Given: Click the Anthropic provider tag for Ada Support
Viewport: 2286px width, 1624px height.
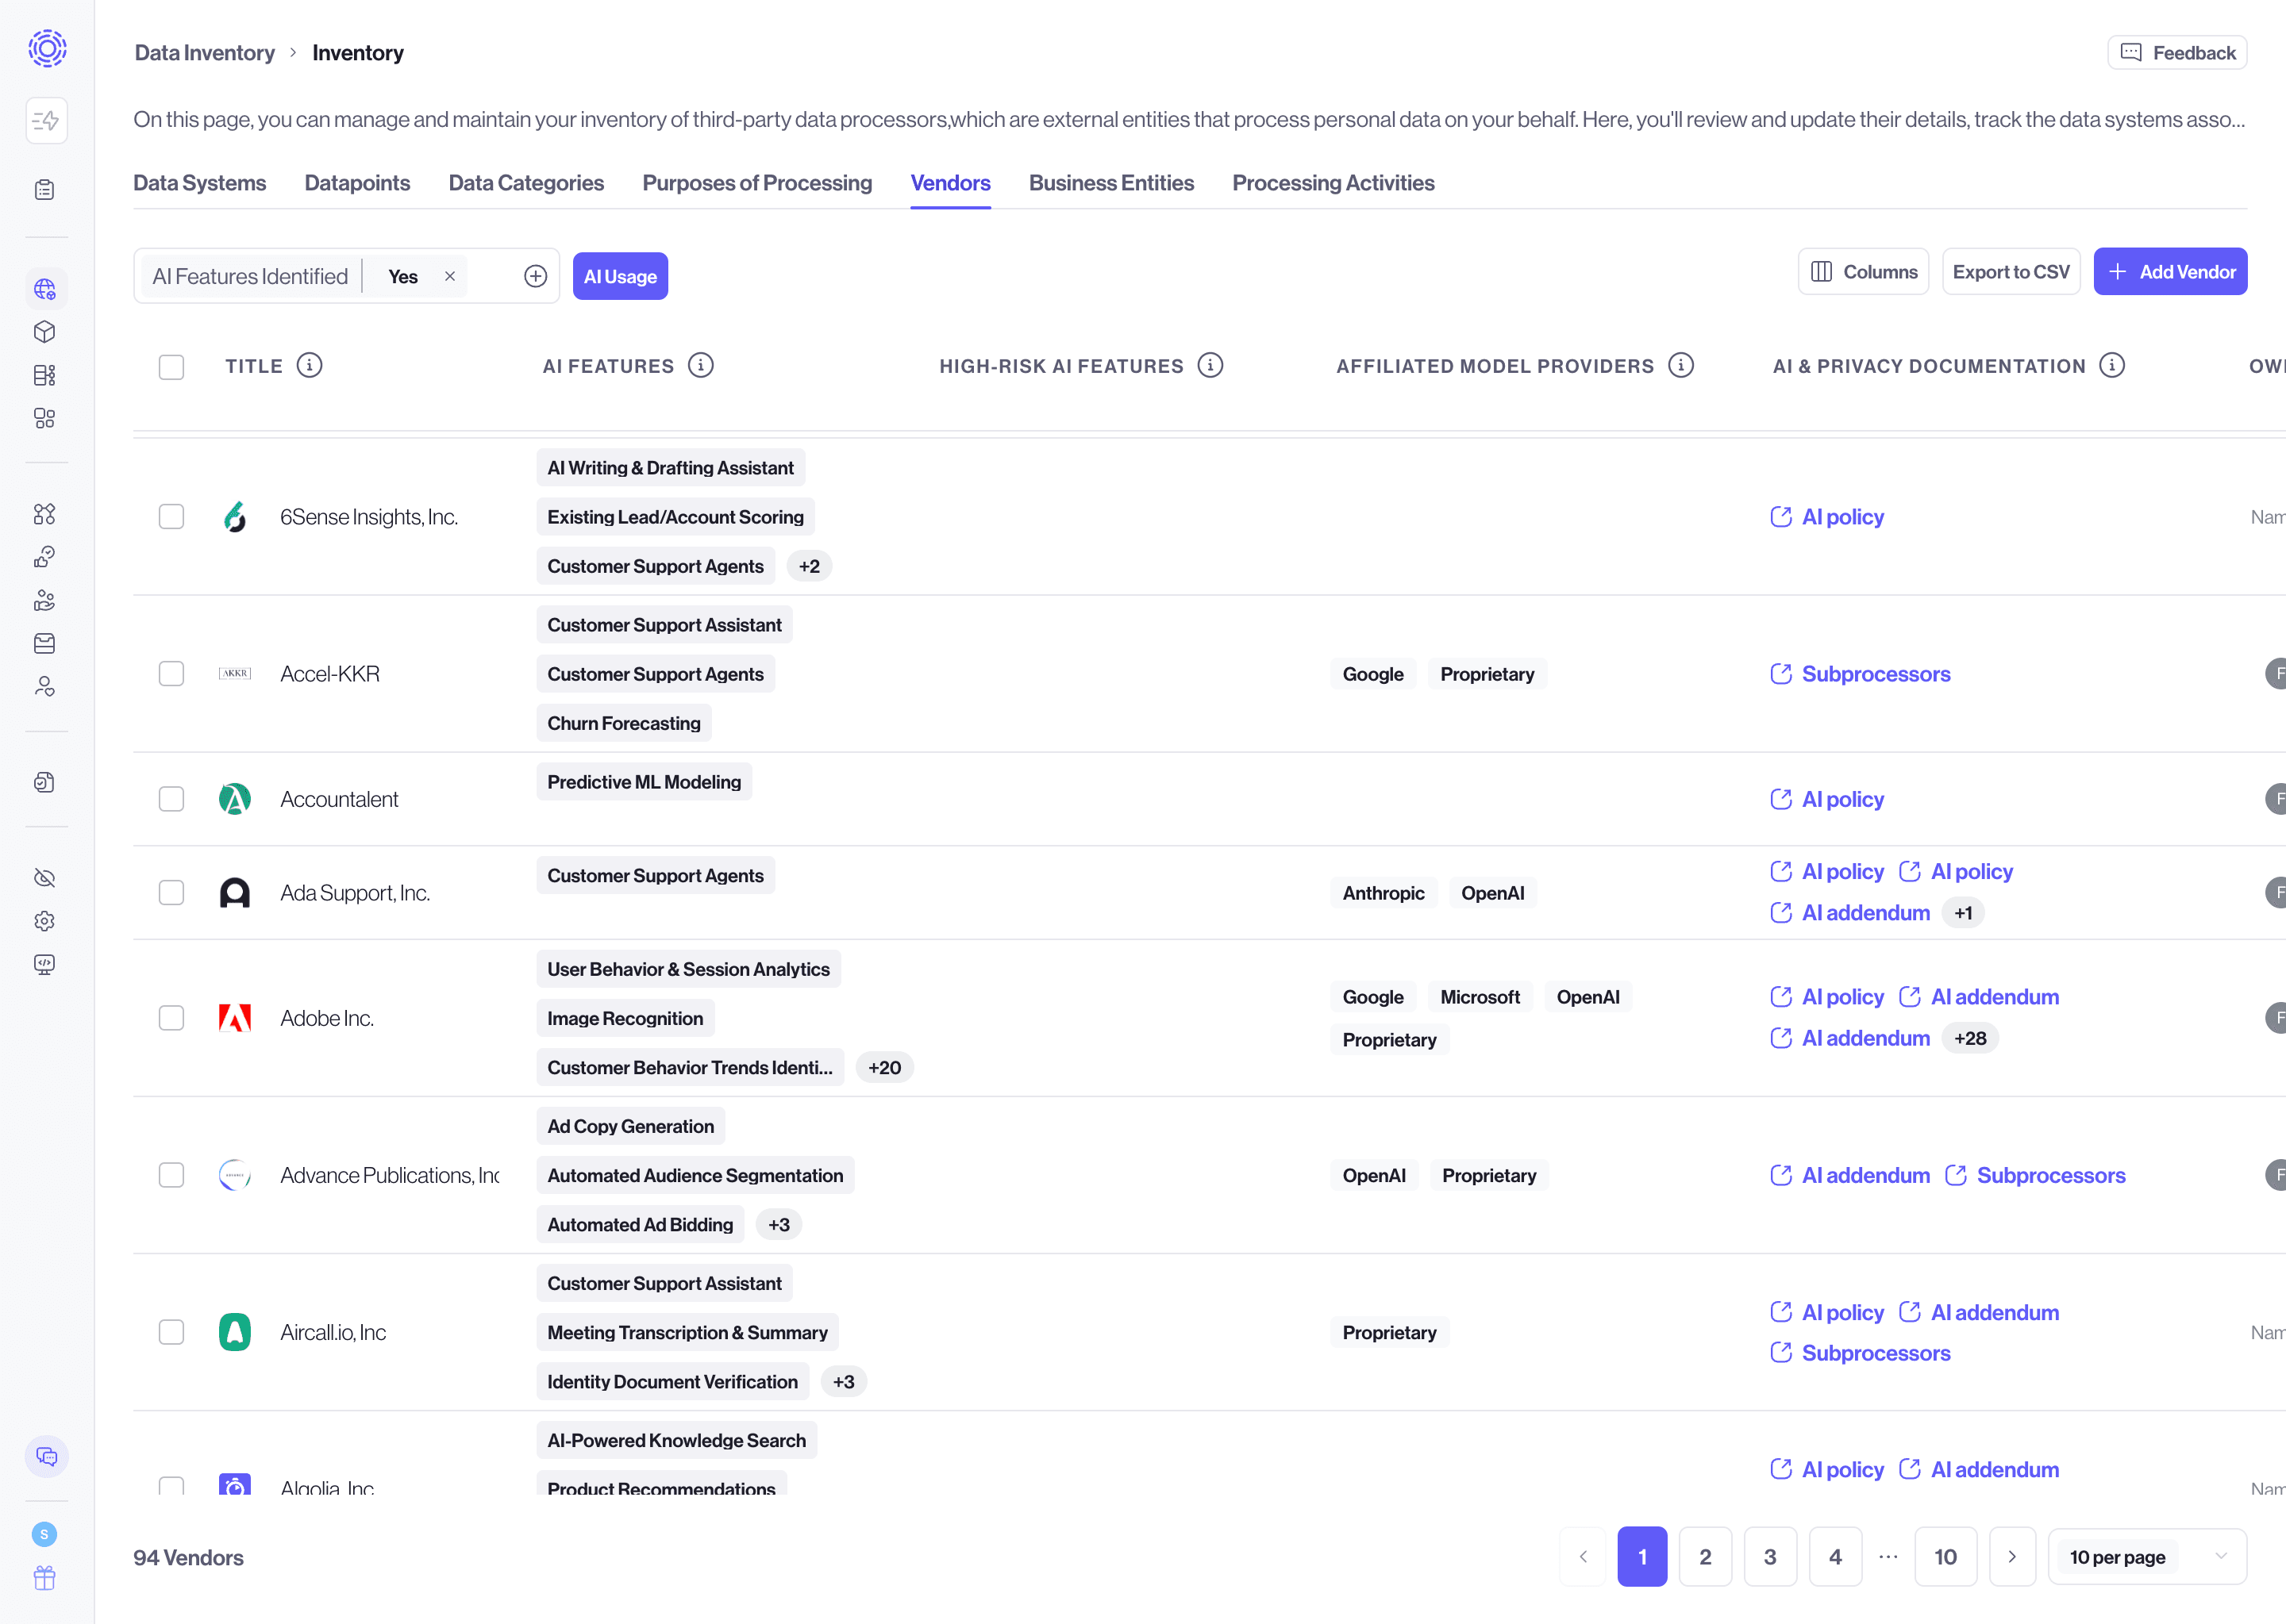Looking at the screenshot, I should (x=1384, y=893).
